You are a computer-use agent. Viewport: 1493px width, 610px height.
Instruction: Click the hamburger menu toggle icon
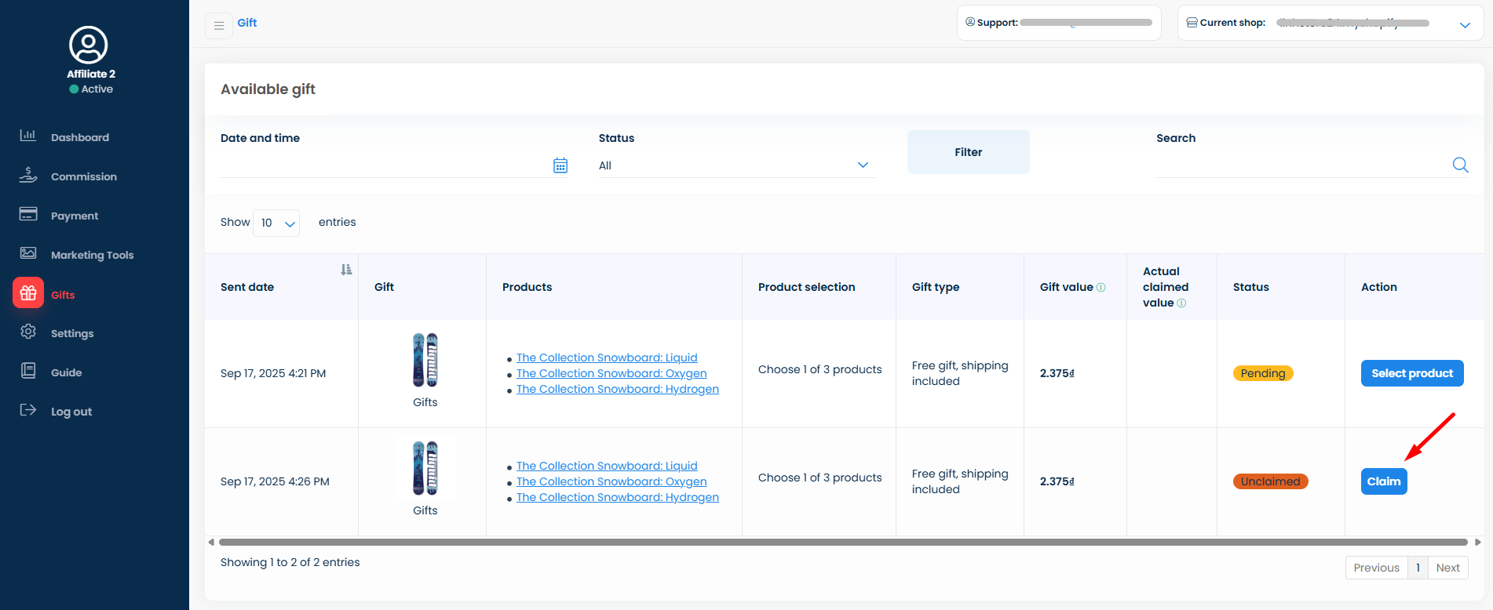(219, 26)
